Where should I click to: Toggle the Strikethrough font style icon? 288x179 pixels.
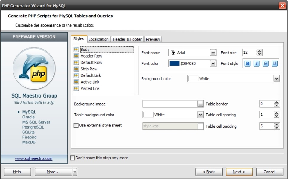tap(265, 64)
